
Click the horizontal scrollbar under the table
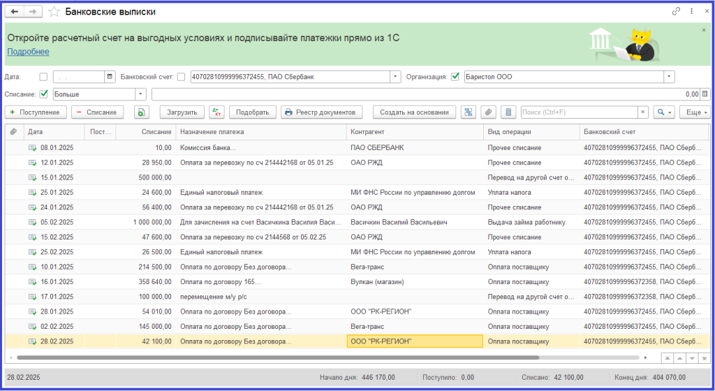coord(279,357)
